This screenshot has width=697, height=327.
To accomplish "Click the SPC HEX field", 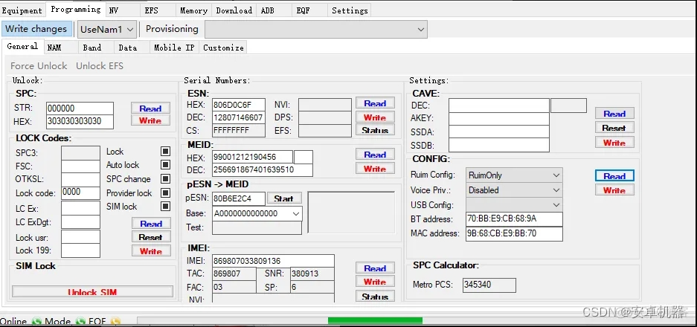I will click(x=80, y=122).
